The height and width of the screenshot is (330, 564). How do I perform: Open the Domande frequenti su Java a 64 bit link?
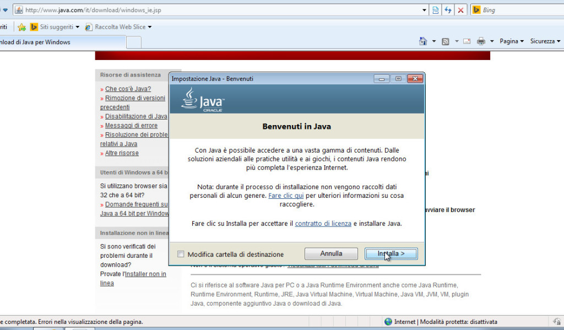(134, 209)
